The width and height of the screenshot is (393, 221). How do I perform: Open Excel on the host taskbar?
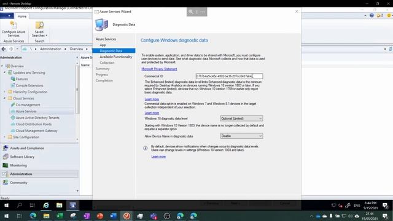click(60, 215)
